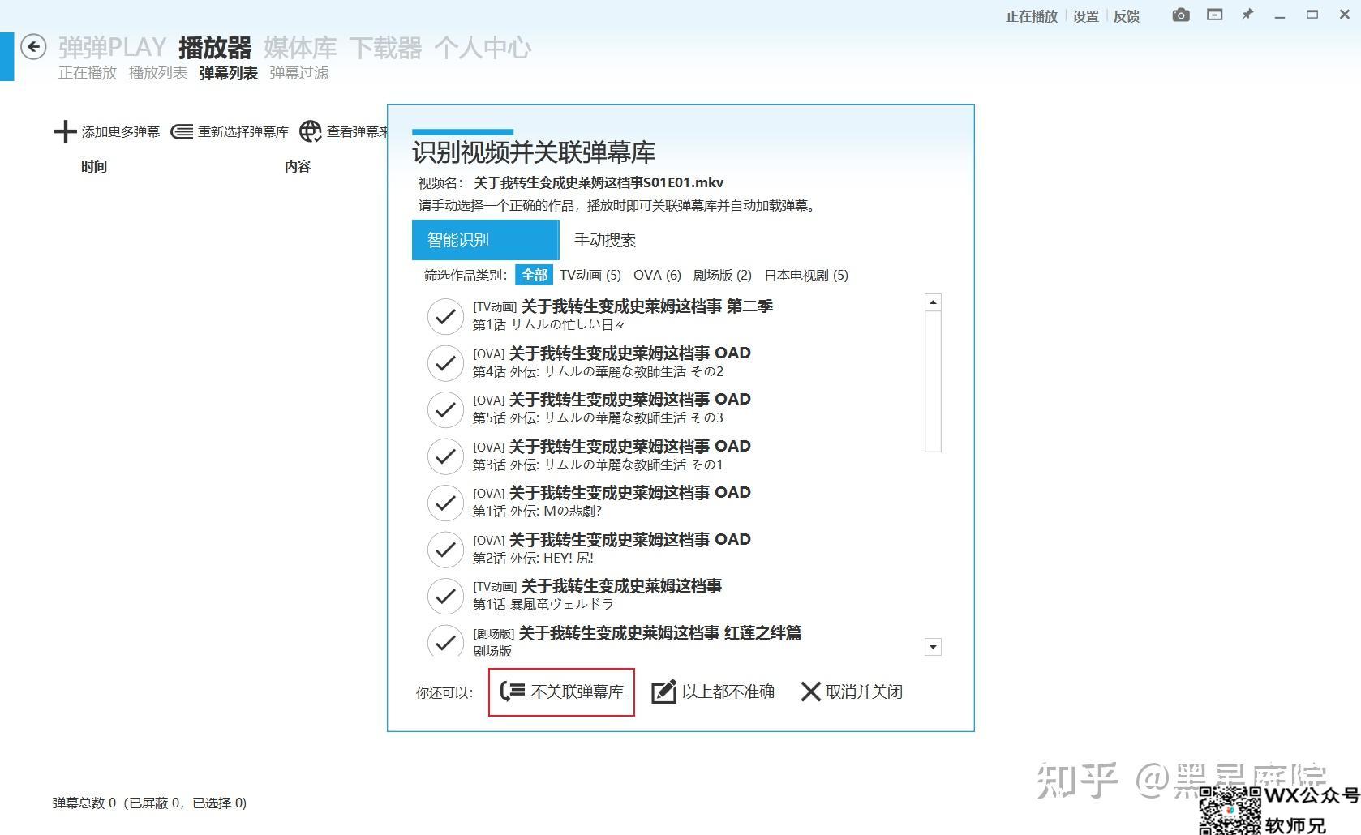The image size is (1361, 835).
Task: Switch to 弹幕过滤 sub-tab
Action: tap(299, 73)
